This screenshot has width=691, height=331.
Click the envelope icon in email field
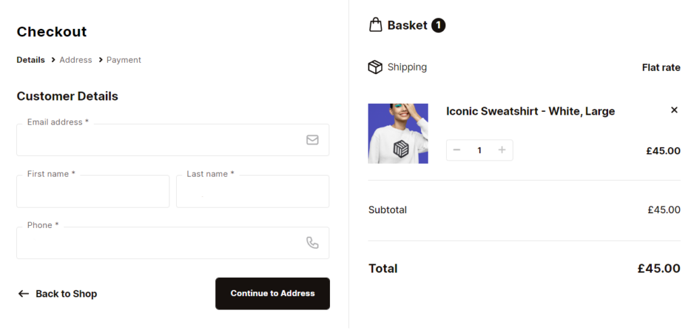point(312,140)
